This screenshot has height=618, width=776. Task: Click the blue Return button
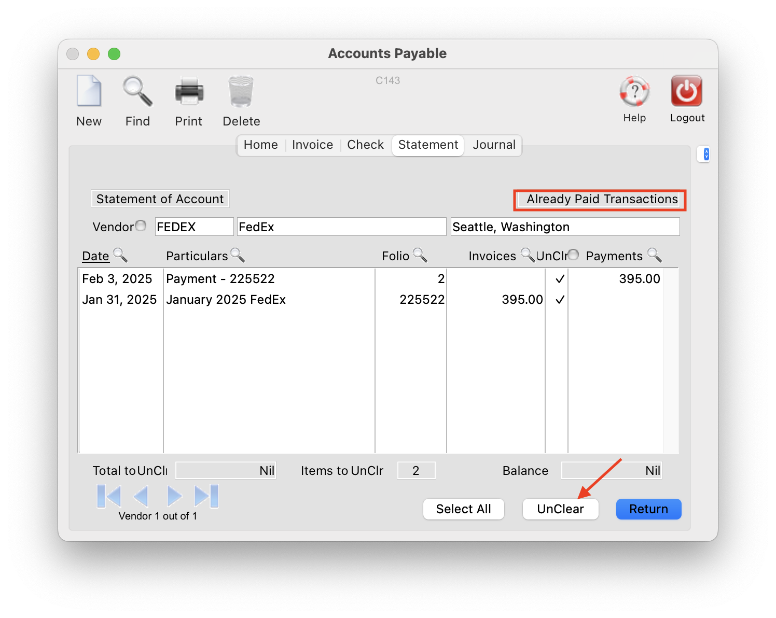pyautogui.click(x=648, y=509)
